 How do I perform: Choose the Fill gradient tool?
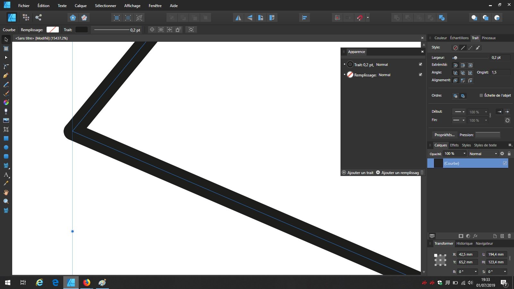point(6,102)
